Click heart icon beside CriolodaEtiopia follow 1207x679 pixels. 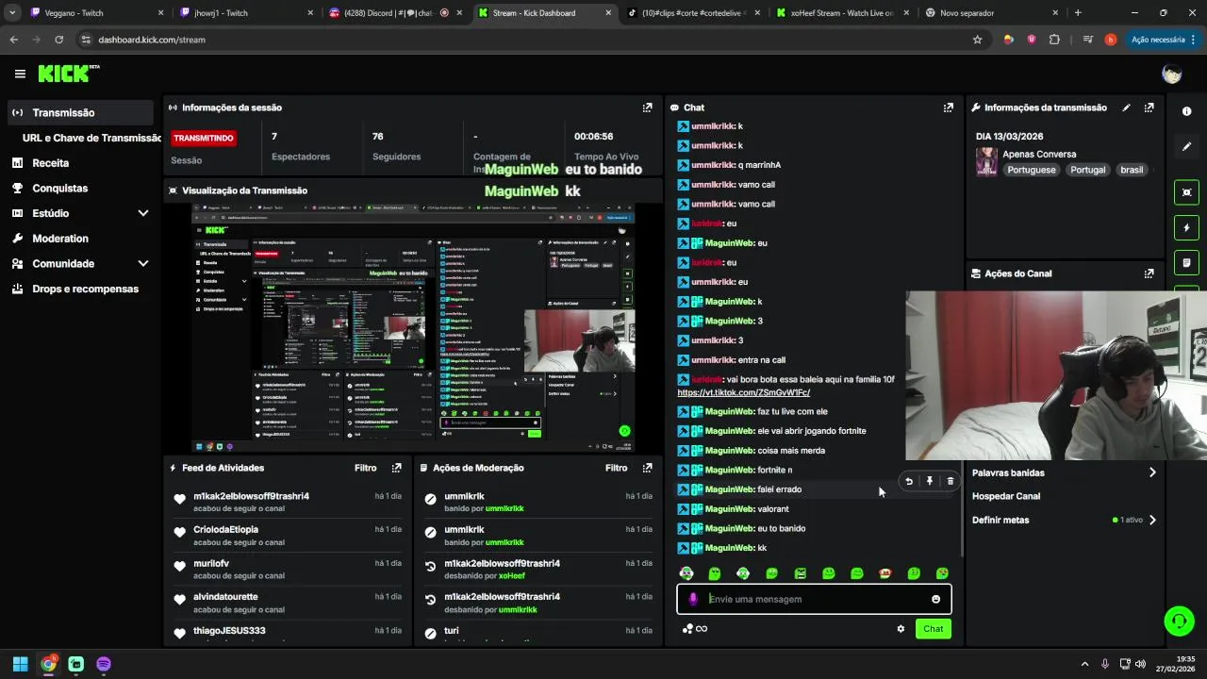(x=180, y=533)
